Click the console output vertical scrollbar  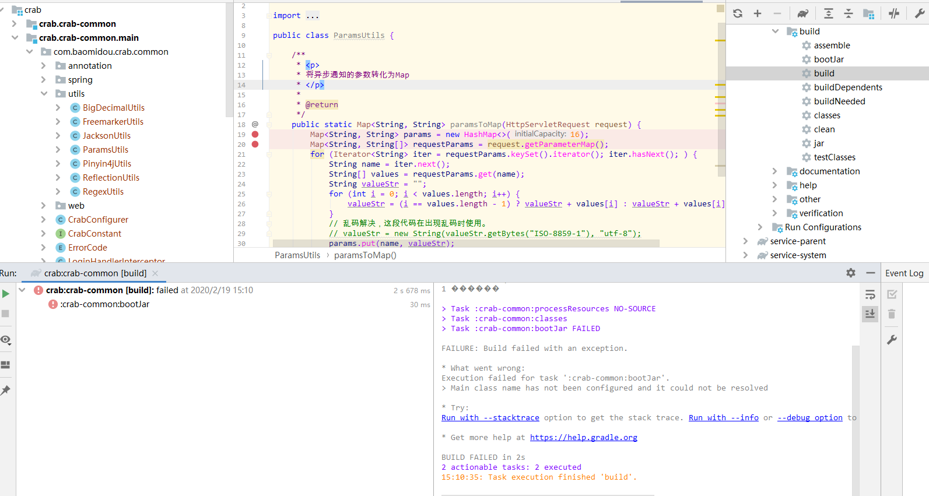tap(856, 420)
